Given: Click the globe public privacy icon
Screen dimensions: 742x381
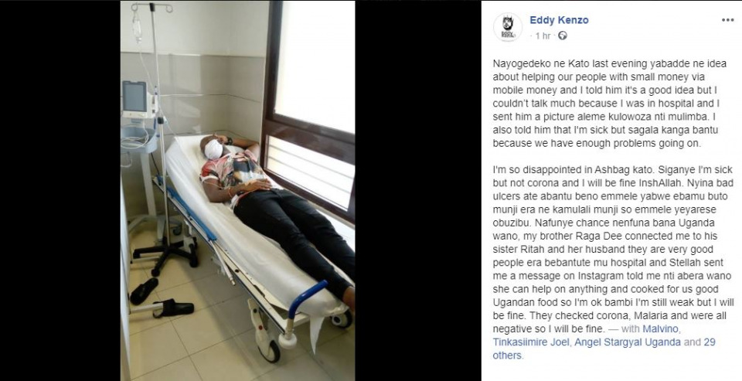Looking at the screenshot, I should [562, 36].
